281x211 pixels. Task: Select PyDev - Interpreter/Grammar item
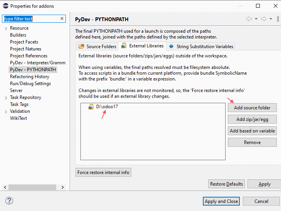pyautogui.click(x=38, y=63)
